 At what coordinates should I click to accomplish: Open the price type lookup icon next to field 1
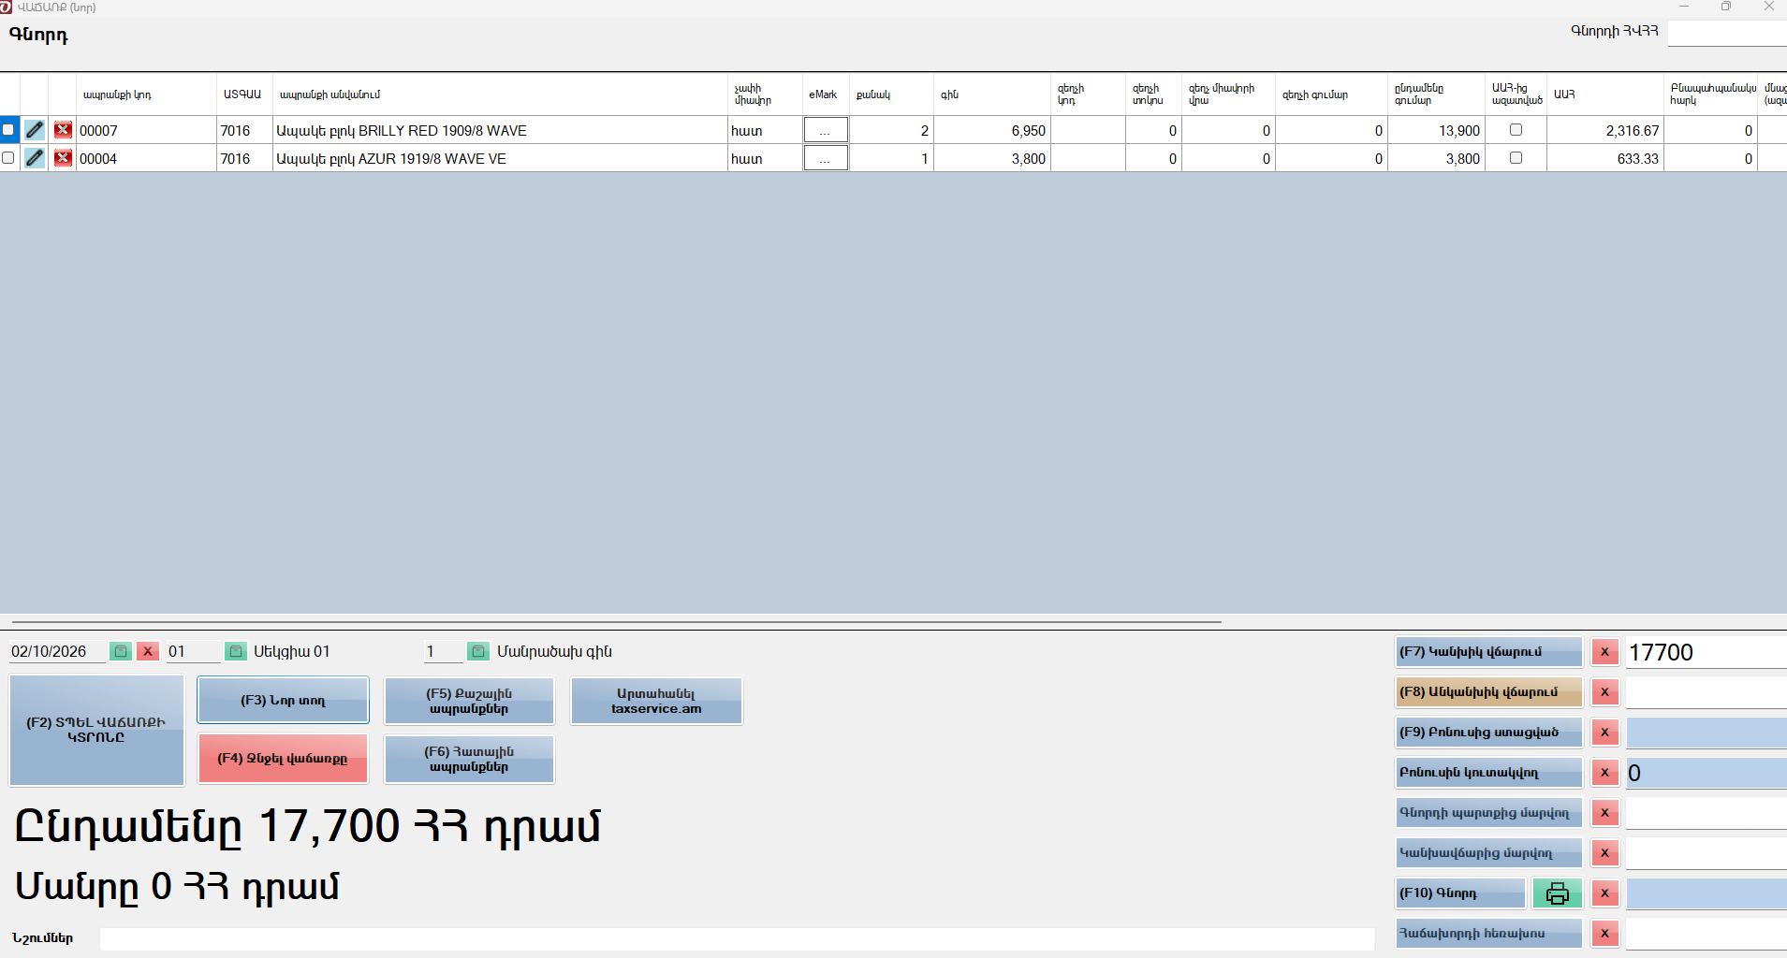click(x=478, y=651)
